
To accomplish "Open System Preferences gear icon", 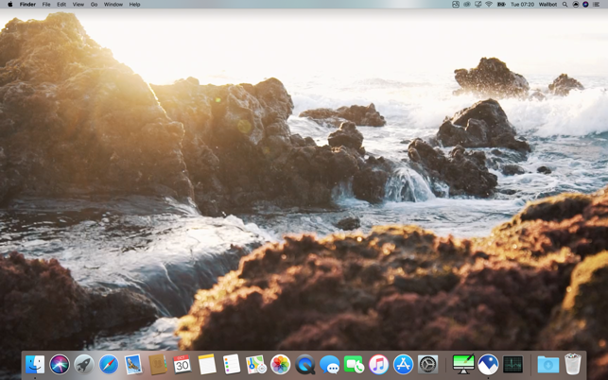I will pyautogui.click(x=428, y=364).
